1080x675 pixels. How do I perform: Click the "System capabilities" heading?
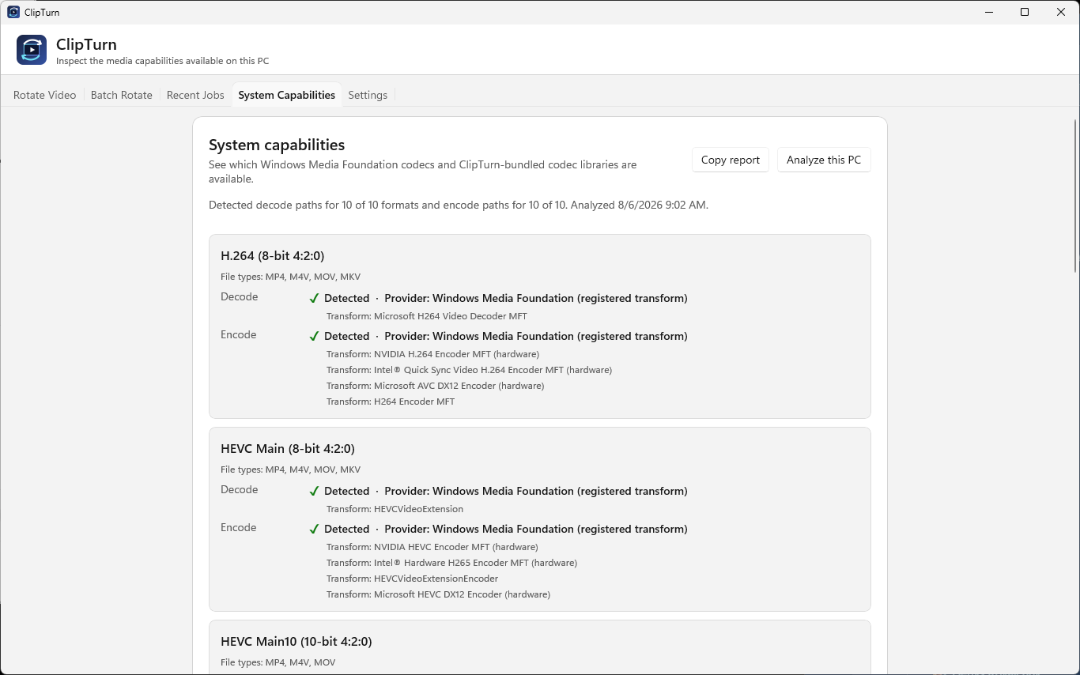click(x=277, y=145)
